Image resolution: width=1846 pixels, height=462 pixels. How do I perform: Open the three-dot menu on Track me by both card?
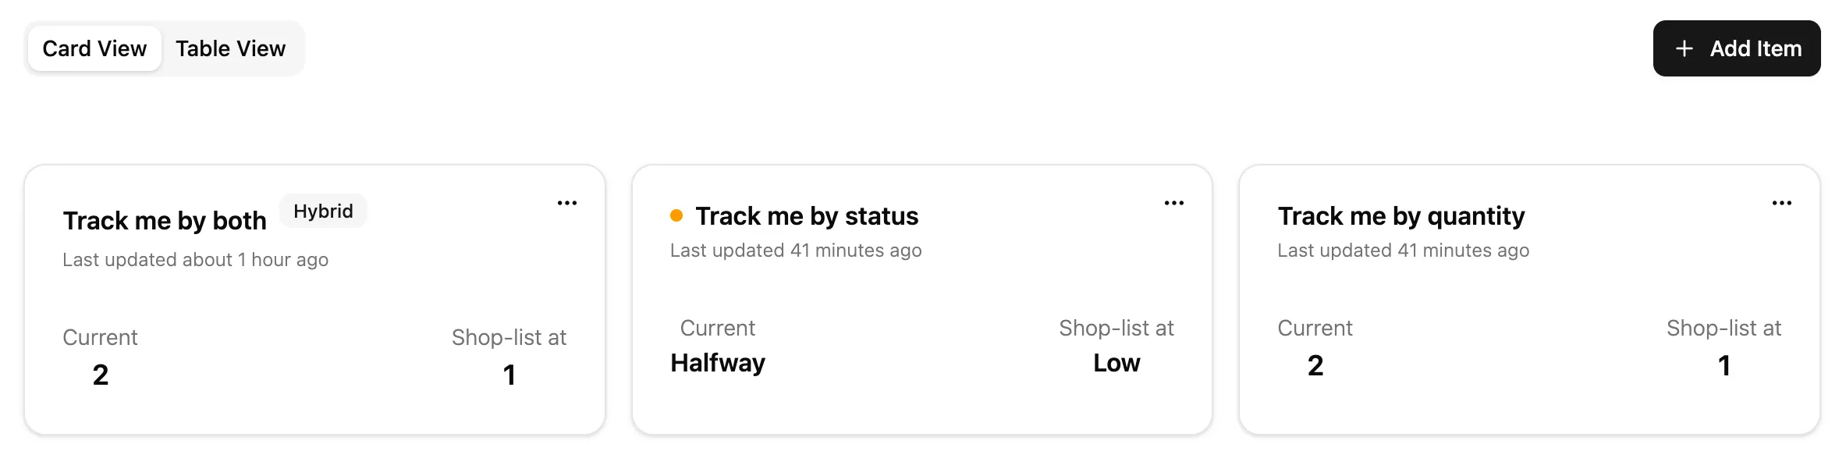click(567, 203)
